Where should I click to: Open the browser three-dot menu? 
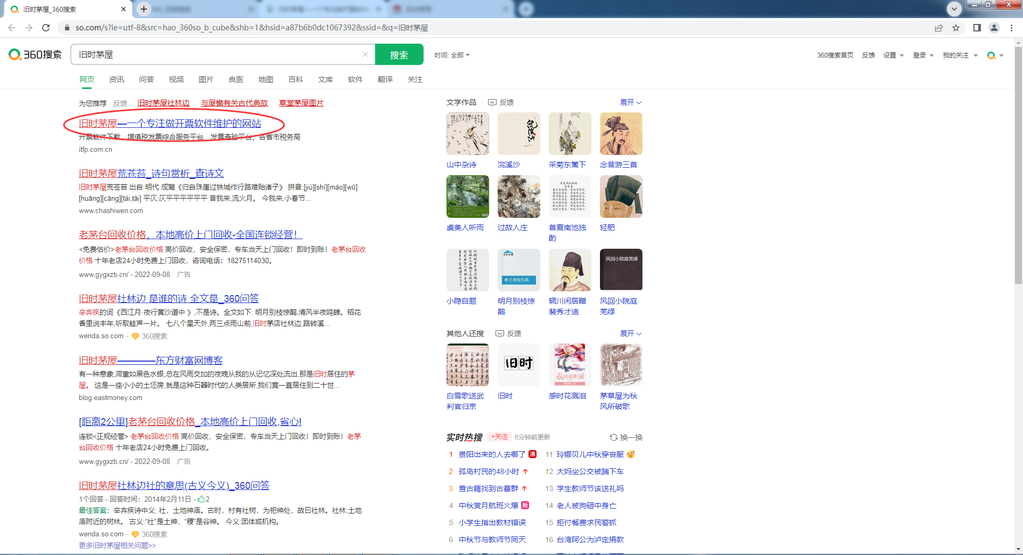tap(1011, 28)
